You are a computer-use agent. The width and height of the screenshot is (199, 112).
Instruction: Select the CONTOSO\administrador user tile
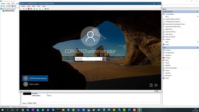[35, 78]
